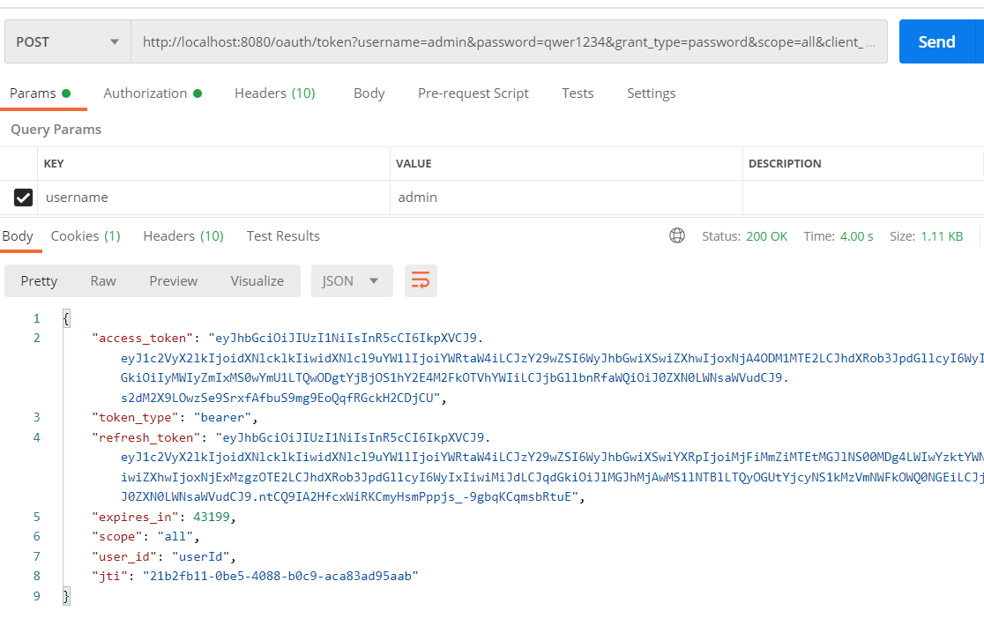This screenshot has height=626, width=984.
Task: Click the "access_token" key in response
Action: tap(143, 338)
